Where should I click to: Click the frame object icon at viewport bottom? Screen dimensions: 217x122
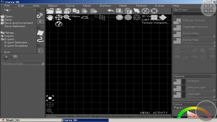coord(50,98)
